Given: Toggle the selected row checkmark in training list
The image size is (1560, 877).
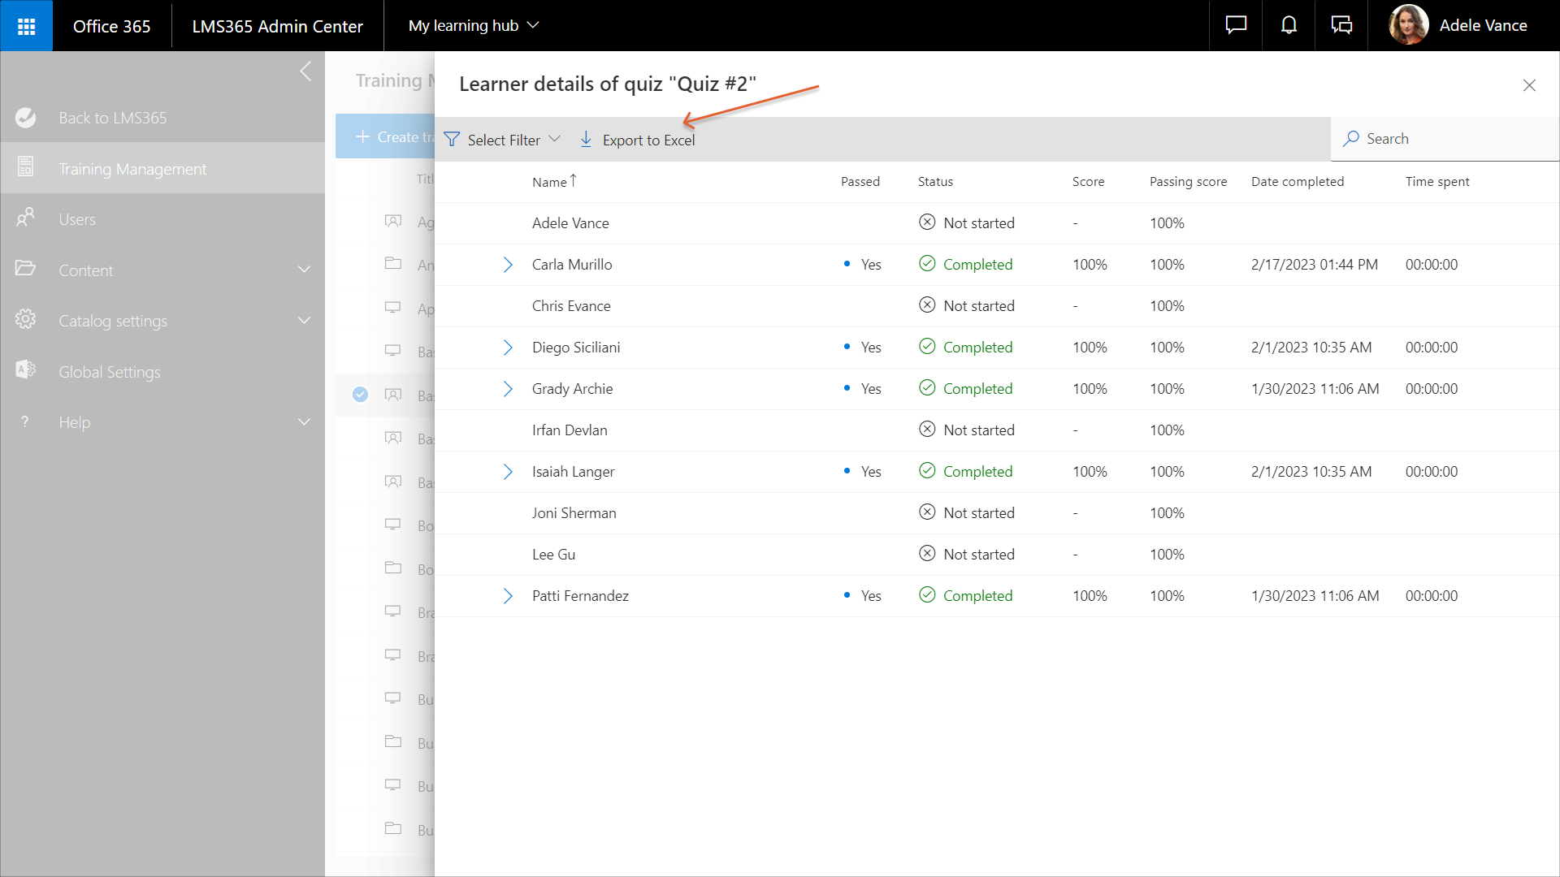Looking at the screenshot, I should click(x=360, y=395).
